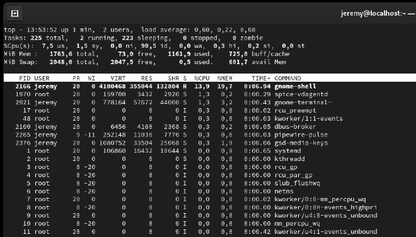The image size is (416, 237).
Task: Click the dbus-broker process name
Action: point(295,127)
